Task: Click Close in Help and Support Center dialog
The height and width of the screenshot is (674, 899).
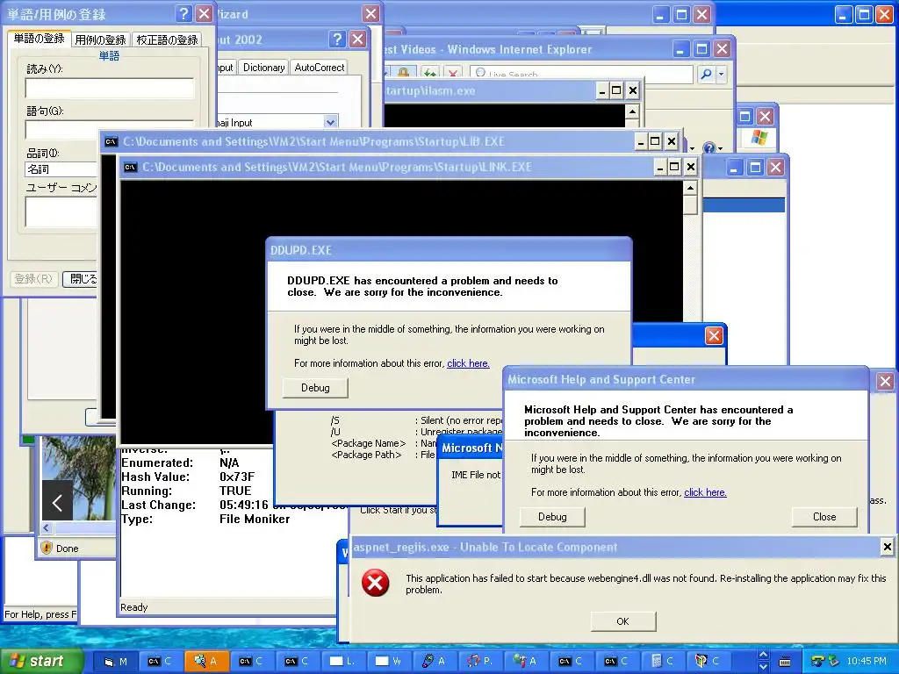Action: [x=824, y=517]
